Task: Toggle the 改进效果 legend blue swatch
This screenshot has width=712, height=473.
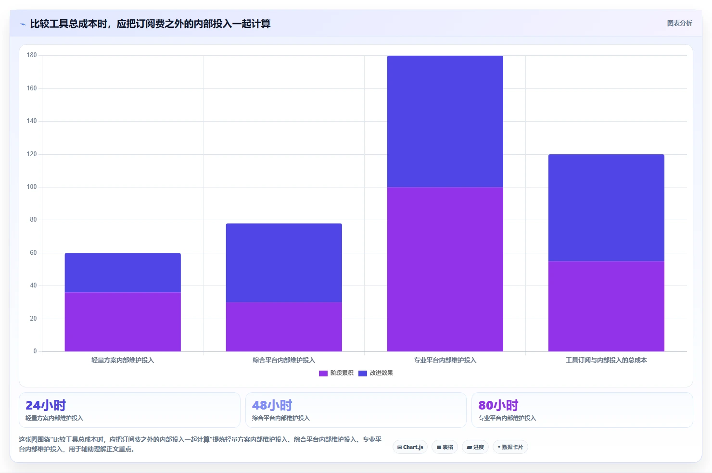Action: [363, 373]
